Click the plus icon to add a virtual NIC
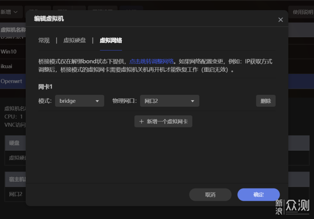The image size is (314, 219). point(141,121)
